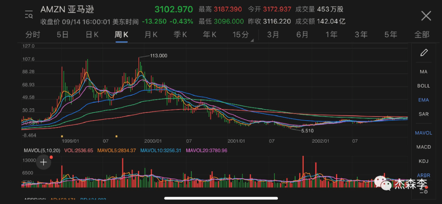Viewport: 442px width, 204px height.
Task: Click the 今开 3172.937 value
Action: [x=269, y=9]
